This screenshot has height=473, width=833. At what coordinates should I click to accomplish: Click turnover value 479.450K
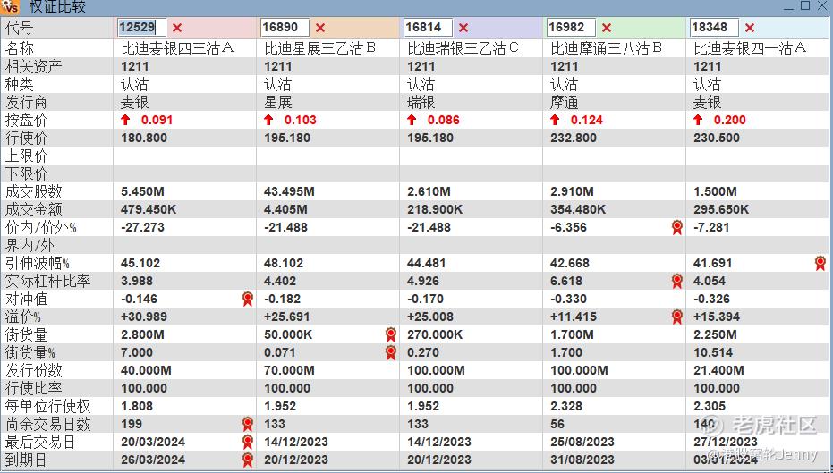tap(149, 210)
